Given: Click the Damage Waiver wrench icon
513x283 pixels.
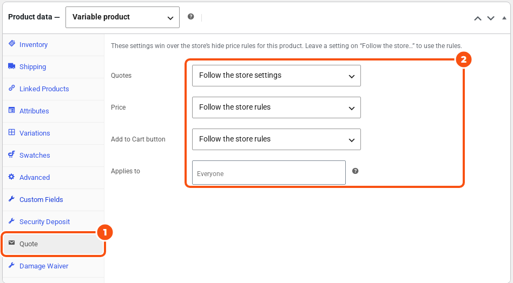Looking at the screenshot, I should click(x=12, y=265).
